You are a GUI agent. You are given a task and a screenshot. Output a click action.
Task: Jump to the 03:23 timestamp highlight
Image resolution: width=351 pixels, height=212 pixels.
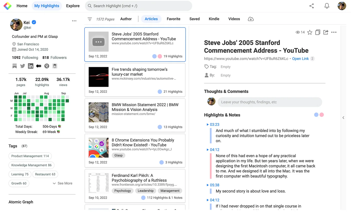tap(213, 125)
